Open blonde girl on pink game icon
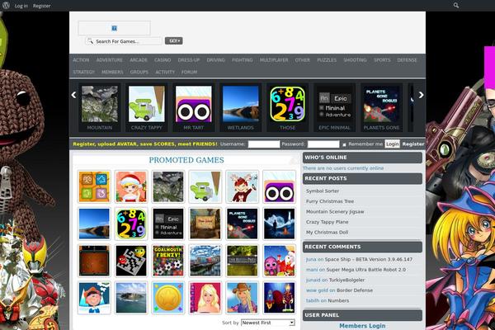495x330 pixels. pyautogui.click(x=205, y=298)
